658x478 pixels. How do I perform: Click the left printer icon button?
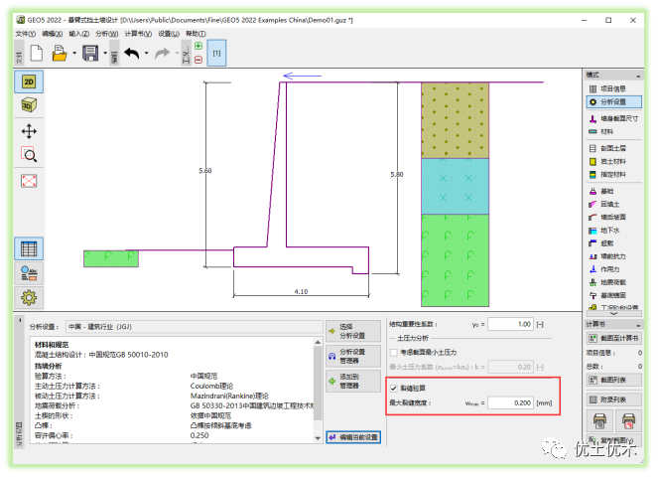599,421
